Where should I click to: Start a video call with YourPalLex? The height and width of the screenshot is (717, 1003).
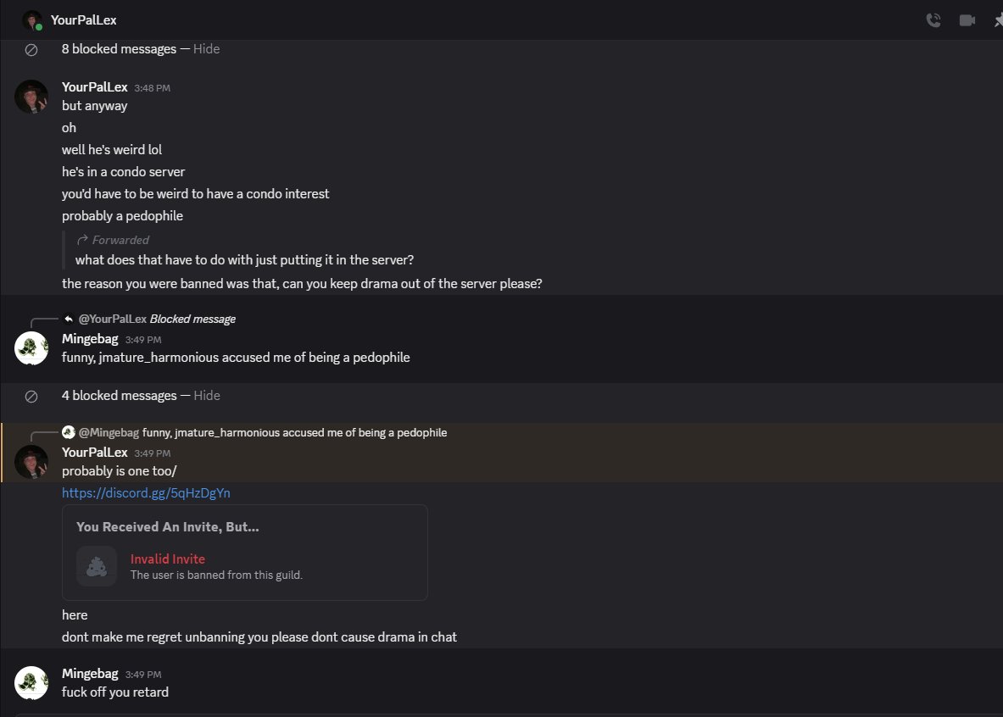tap(967, 20)
